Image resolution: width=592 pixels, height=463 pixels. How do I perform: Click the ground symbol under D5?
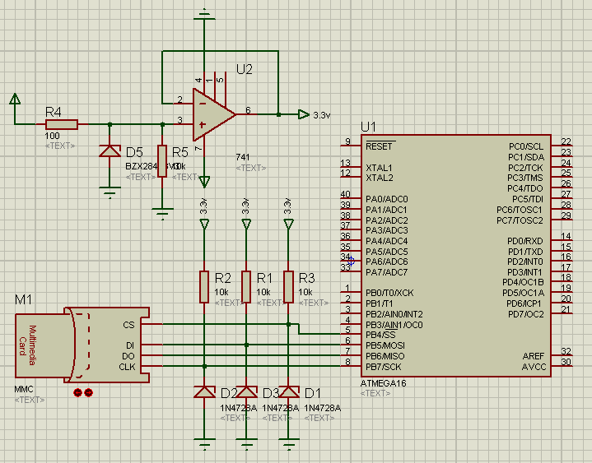pyautogui.click(x=110, y=192)
